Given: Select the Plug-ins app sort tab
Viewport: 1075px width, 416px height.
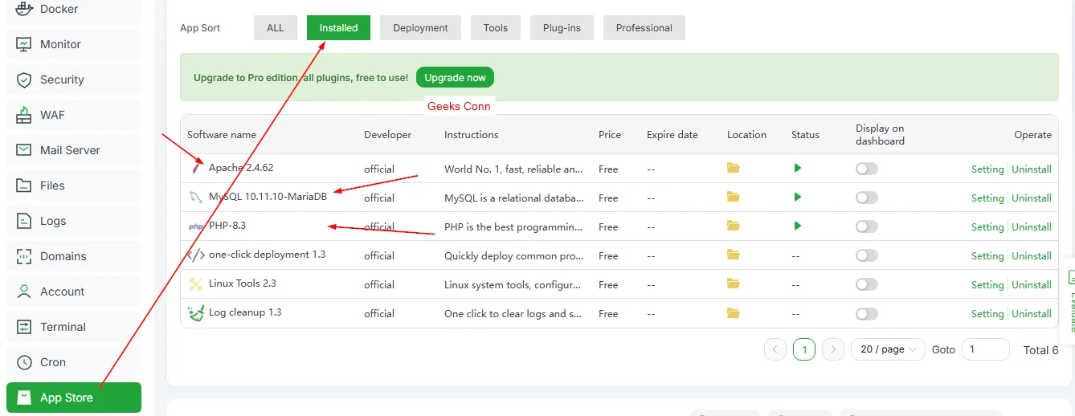Looking at the screenshot, I should click(x=562, y=27).
